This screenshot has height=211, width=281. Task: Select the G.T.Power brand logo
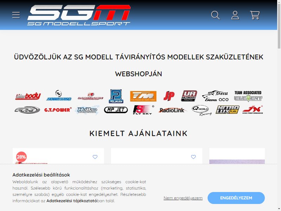(58, 110)
